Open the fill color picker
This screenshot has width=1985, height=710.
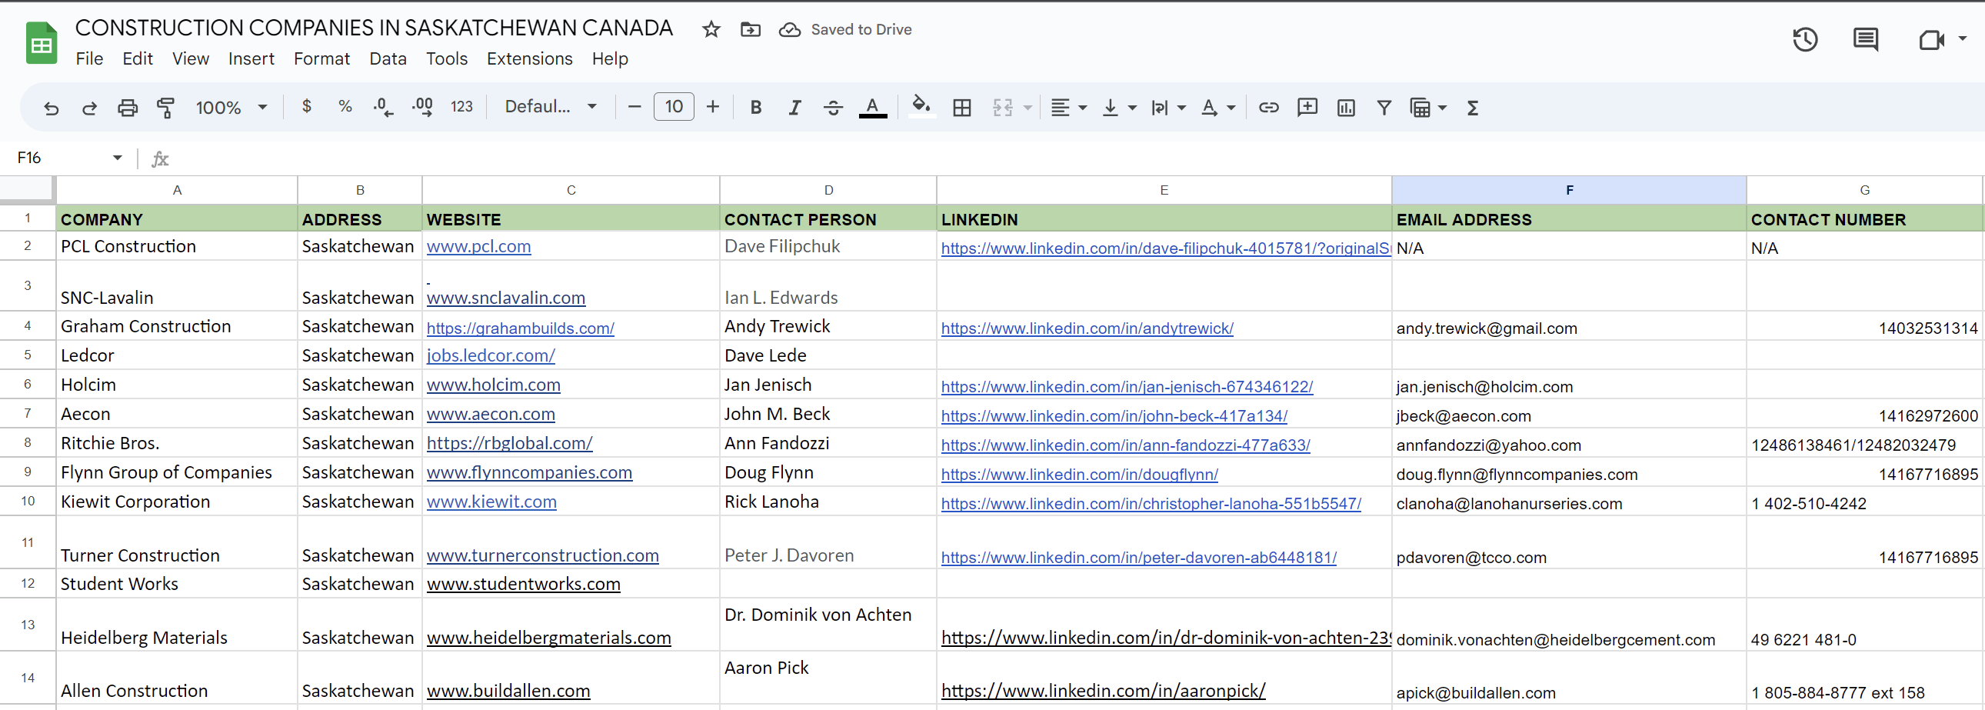[921, 106]
